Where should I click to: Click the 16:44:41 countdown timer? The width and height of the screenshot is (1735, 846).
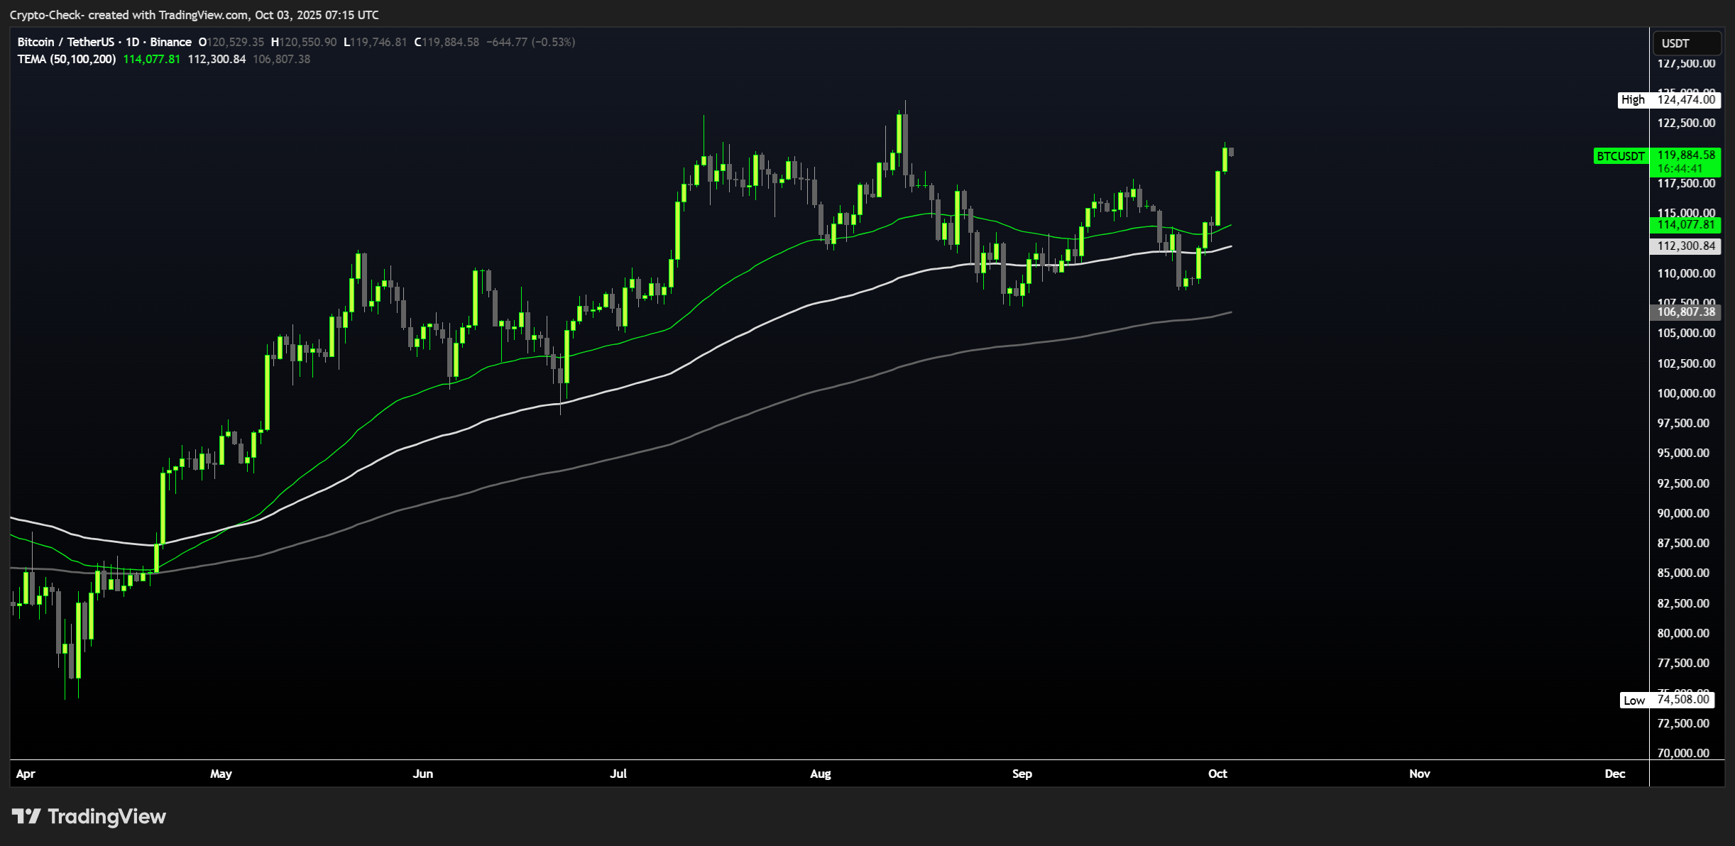tap(1680, 169)
